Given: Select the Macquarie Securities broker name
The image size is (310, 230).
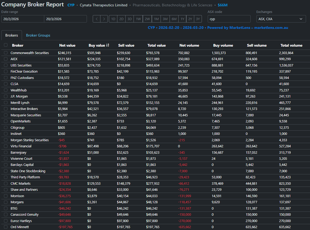Looking at the screenshot, I should tap(26, 115).
